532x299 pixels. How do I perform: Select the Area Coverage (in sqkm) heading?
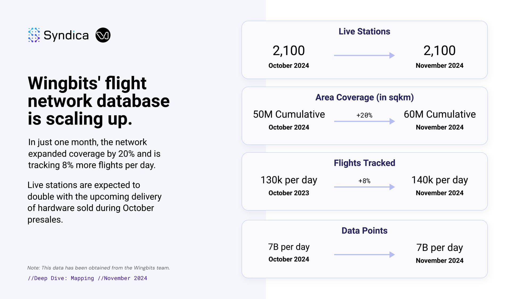(364, 97)
